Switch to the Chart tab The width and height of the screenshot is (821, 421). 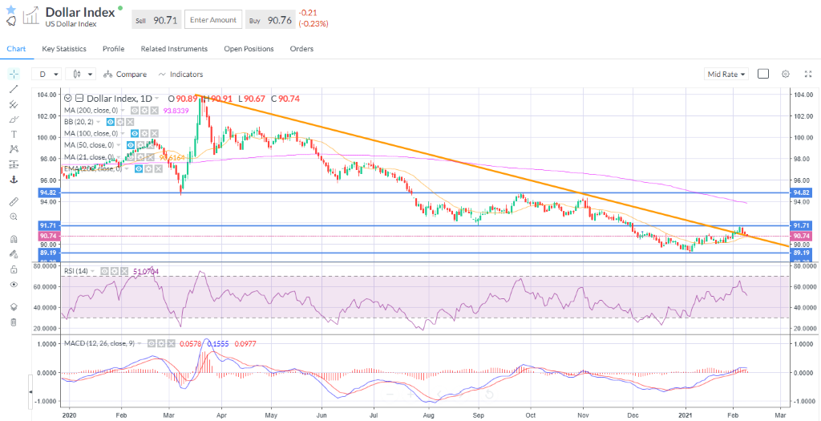(x=16, y=49)
